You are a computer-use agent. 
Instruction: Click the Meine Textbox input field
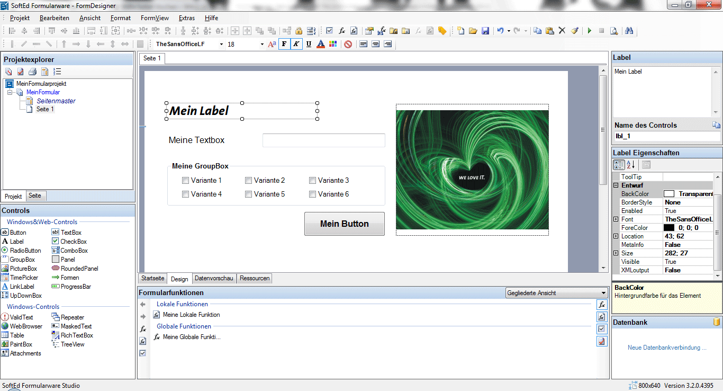click(x=324, y=140)
